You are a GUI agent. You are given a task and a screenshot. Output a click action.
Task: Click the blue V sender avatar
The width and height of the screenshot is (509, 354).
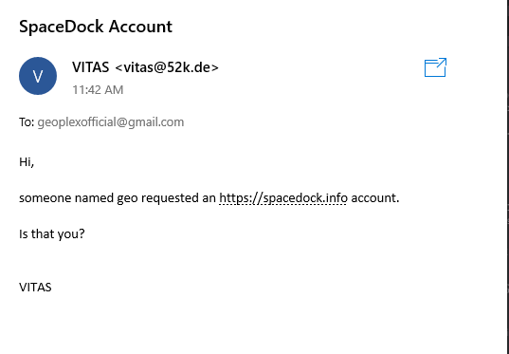(x=38, y=76)
